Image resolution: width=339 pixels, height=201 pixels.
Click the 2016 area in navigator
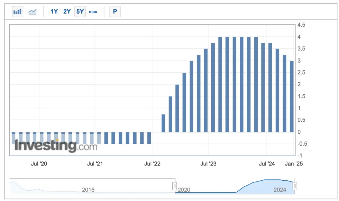coord(88,190)
